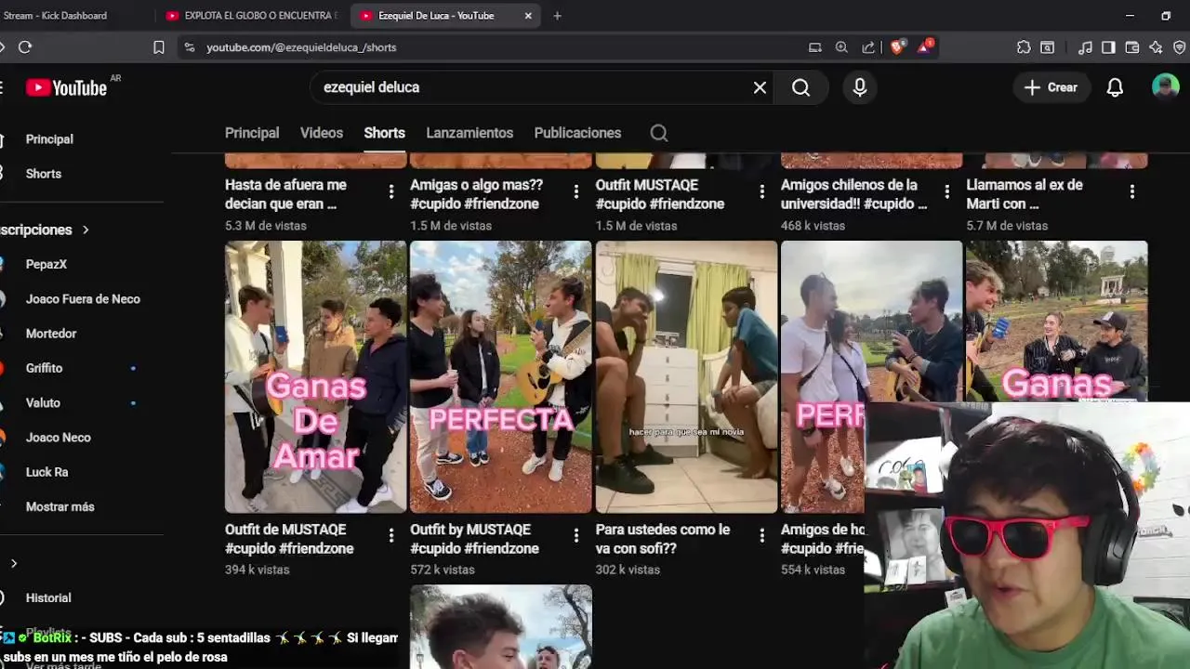The width and height of the screenshot is (1190, 669).
Task: Open Brave Wallet icon
Action: [1132, 47]
